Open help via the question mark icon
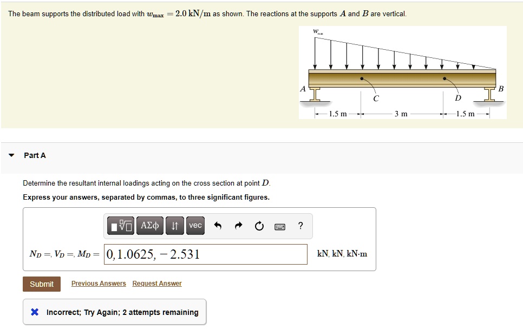 tap(301, 226)
